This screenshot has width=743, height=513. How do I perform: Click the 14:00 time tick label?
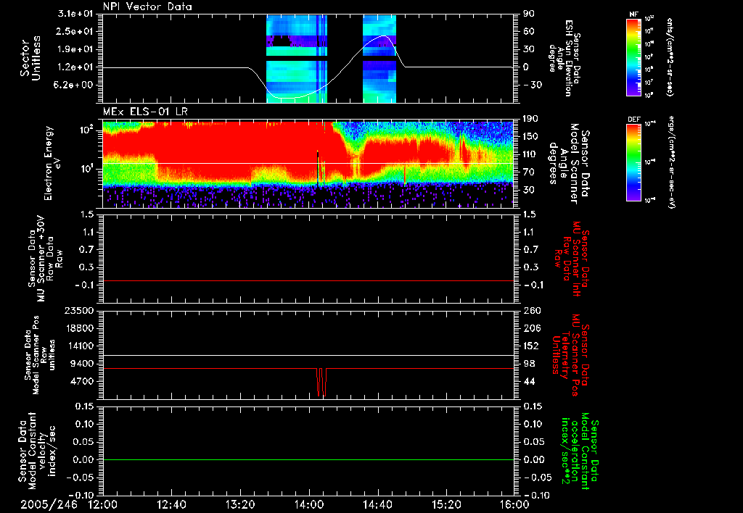point(309,504)
